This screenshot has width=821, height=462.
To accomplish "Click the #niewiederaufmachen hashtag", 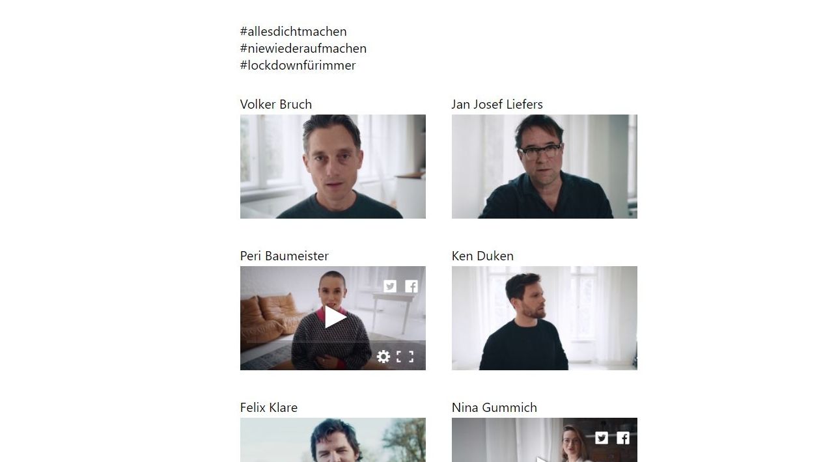I will coord(303,48).
